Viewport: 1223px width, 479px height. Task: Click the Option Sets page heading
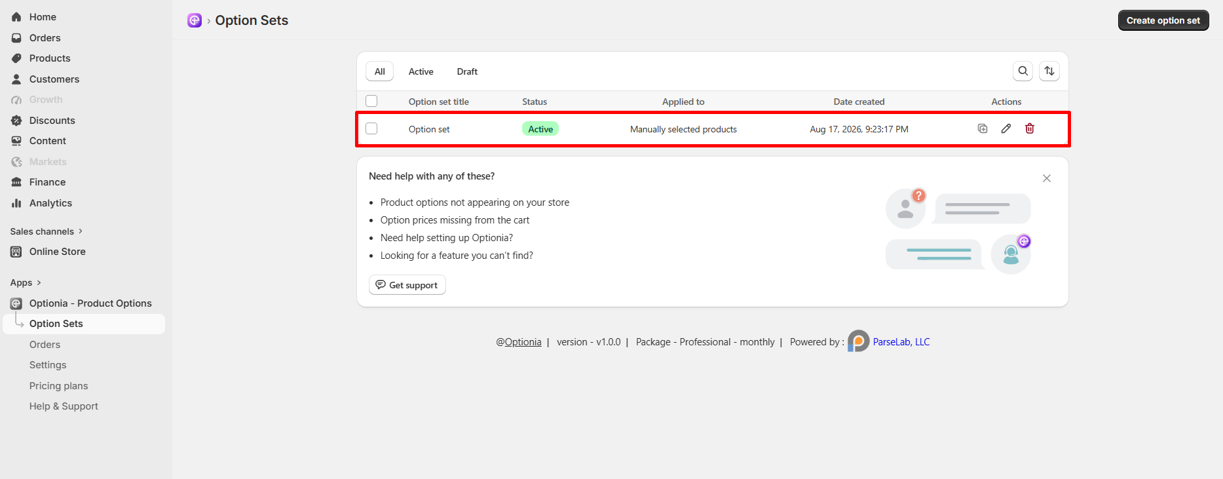[x=252, y=20]
